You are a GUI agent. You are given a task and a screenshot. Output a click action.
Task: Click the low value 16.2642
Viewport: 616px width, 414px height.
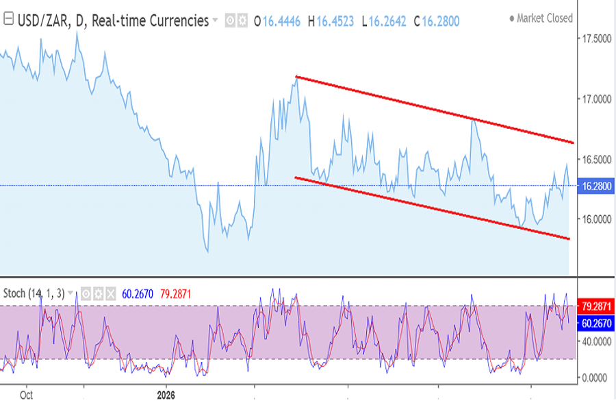tap(387, 21)
